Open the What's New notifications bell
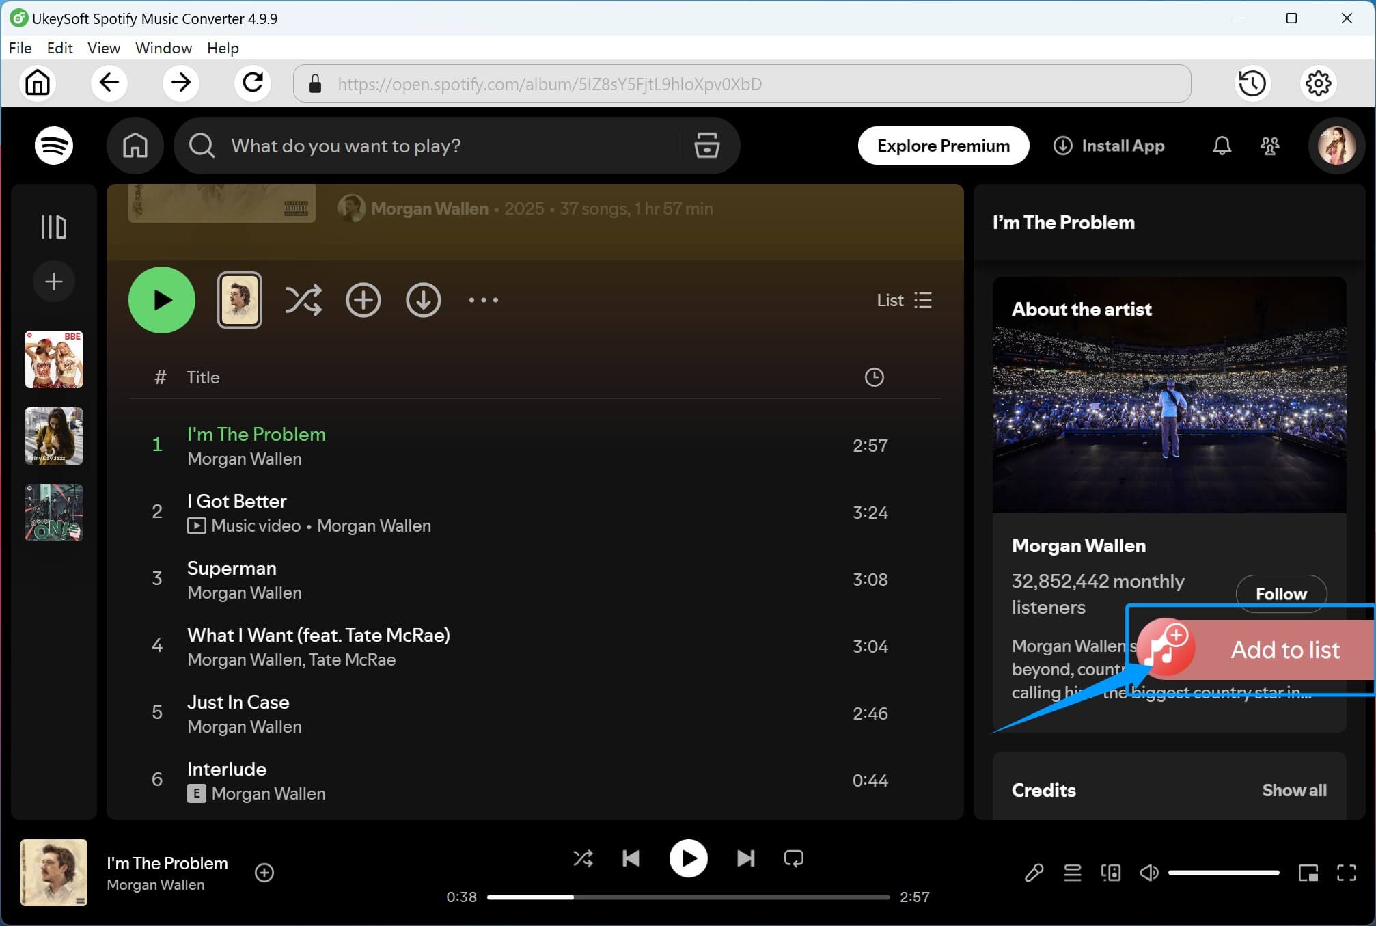1376x926 pixels. (x=1222, y=146)
